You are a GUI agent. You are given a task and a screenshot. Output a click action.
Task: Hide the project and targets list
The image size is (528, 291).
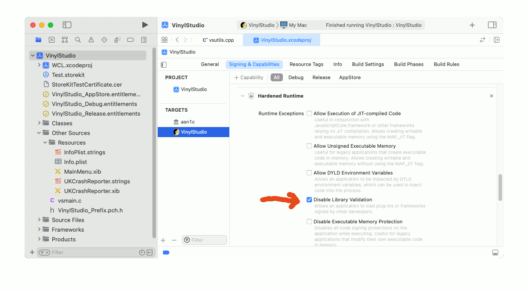164,65
